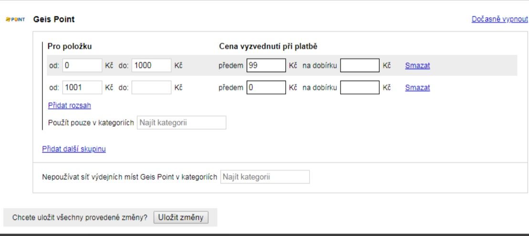Click the Geis Point heading text

click(x=54, y=20)
